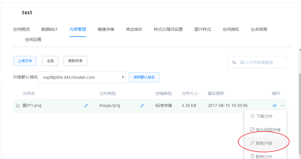Click the file name 图片1.png
The width and height of the screenshot is (301, 159).
point(32,105)
